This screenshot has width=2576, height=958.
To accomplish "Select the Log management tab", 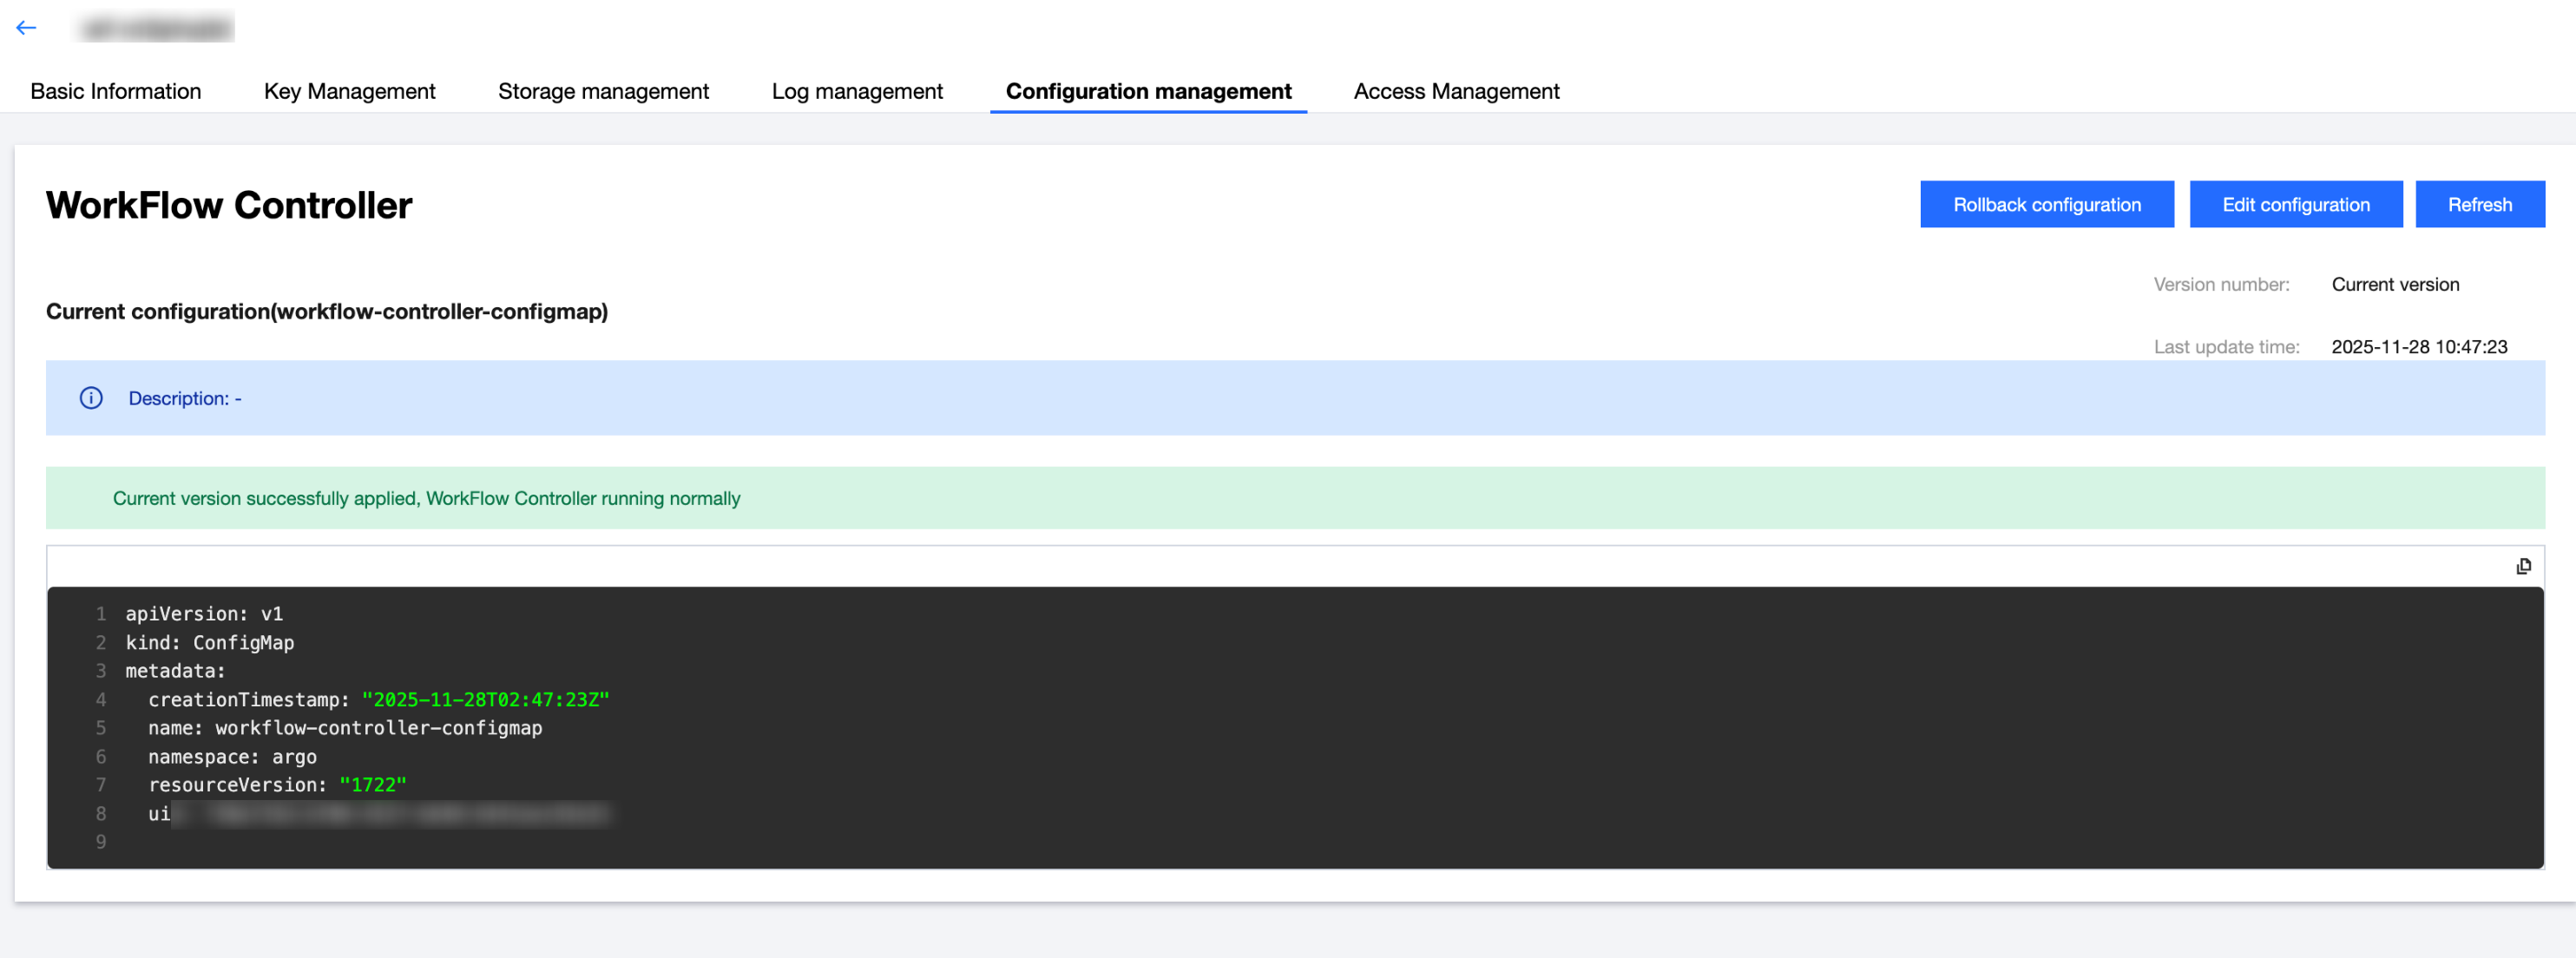I will coord(857,91).
